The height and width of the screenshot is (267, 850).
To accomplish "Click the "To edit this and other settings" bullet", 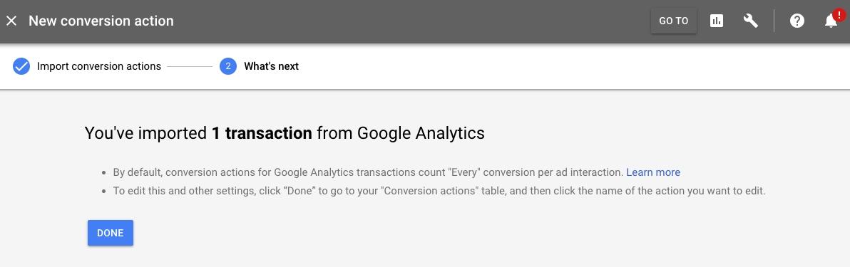I will pyautogui.click(x=439, y=191).
